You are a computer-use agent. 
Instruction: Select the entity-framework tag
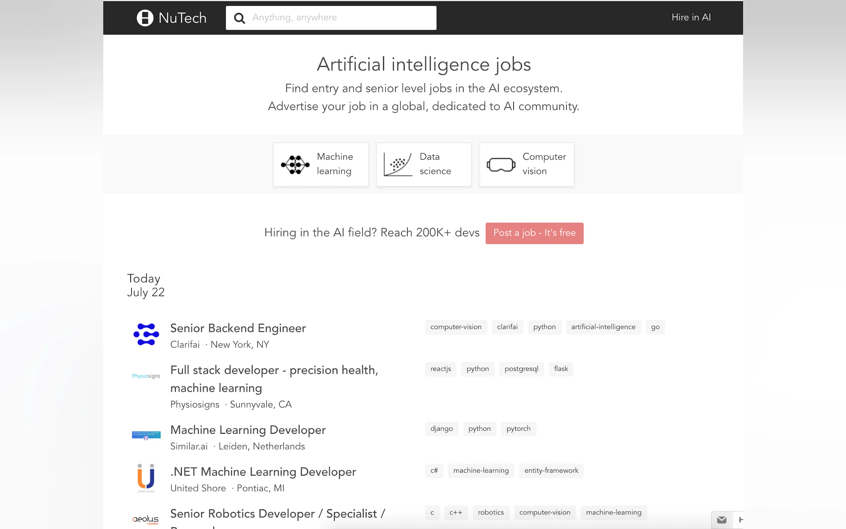tap(551, 471)
